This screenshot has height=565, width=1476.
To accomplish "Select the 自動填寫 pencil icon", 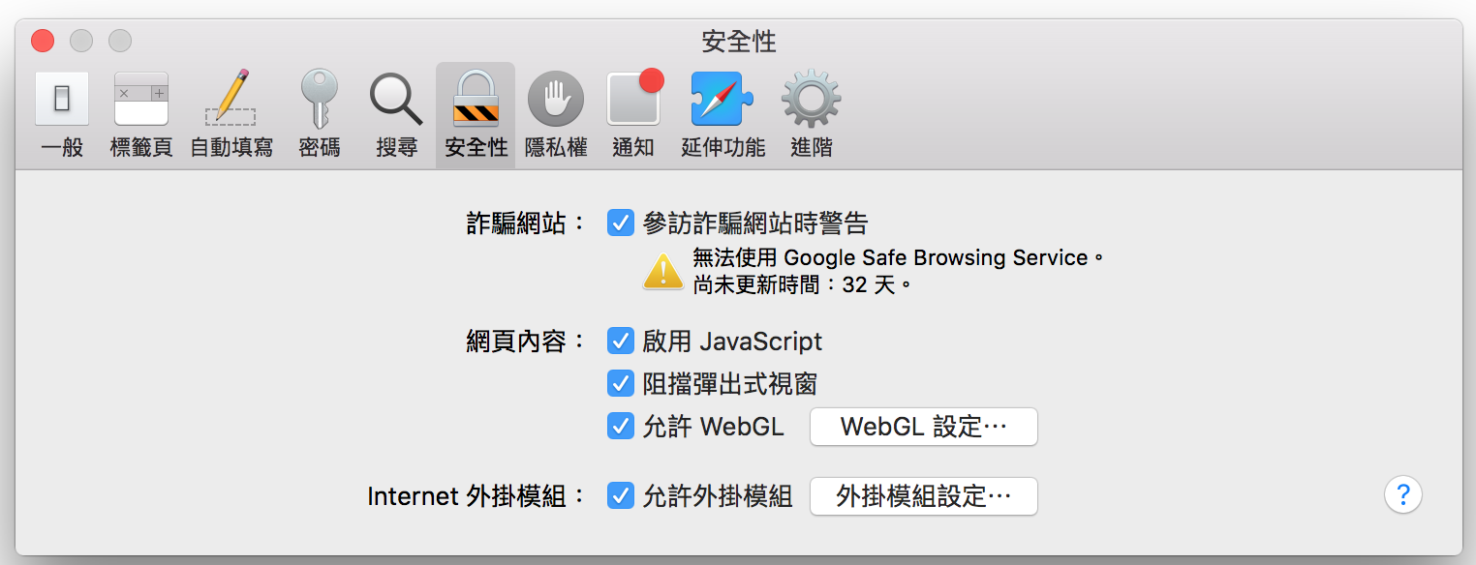I will pyautogui.click(x=231, y=100).
